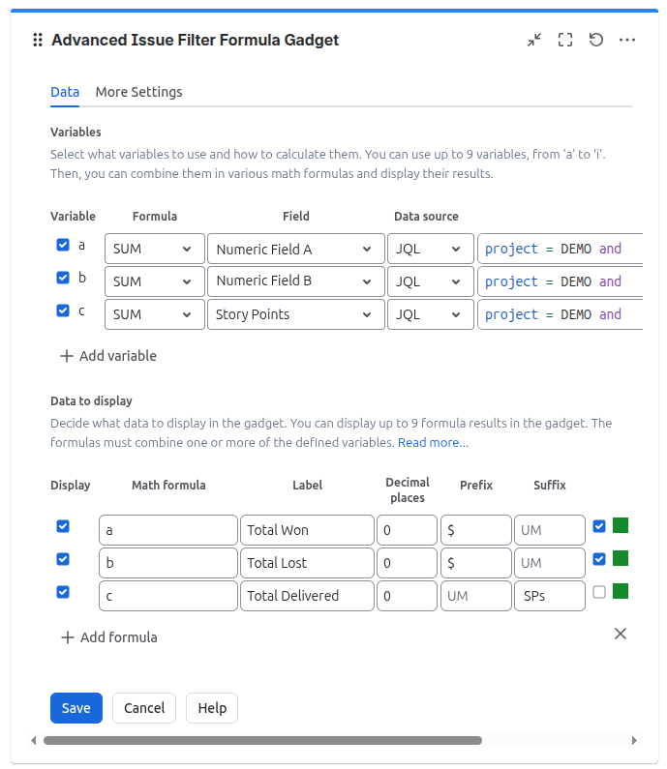Image resolution: width=667 pixels, height=769 pixels.
Task: Minimize the gadget with collapse arrows icon
Action: (534, 40)
